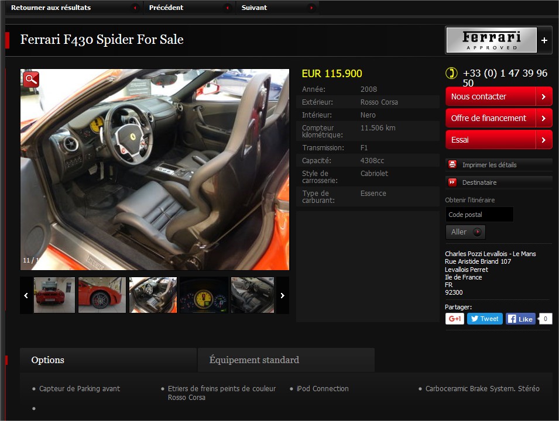Viewport: 559px width, 421px height.
Task: Click the Rosso Corsa exterior value
Action: 379,102
